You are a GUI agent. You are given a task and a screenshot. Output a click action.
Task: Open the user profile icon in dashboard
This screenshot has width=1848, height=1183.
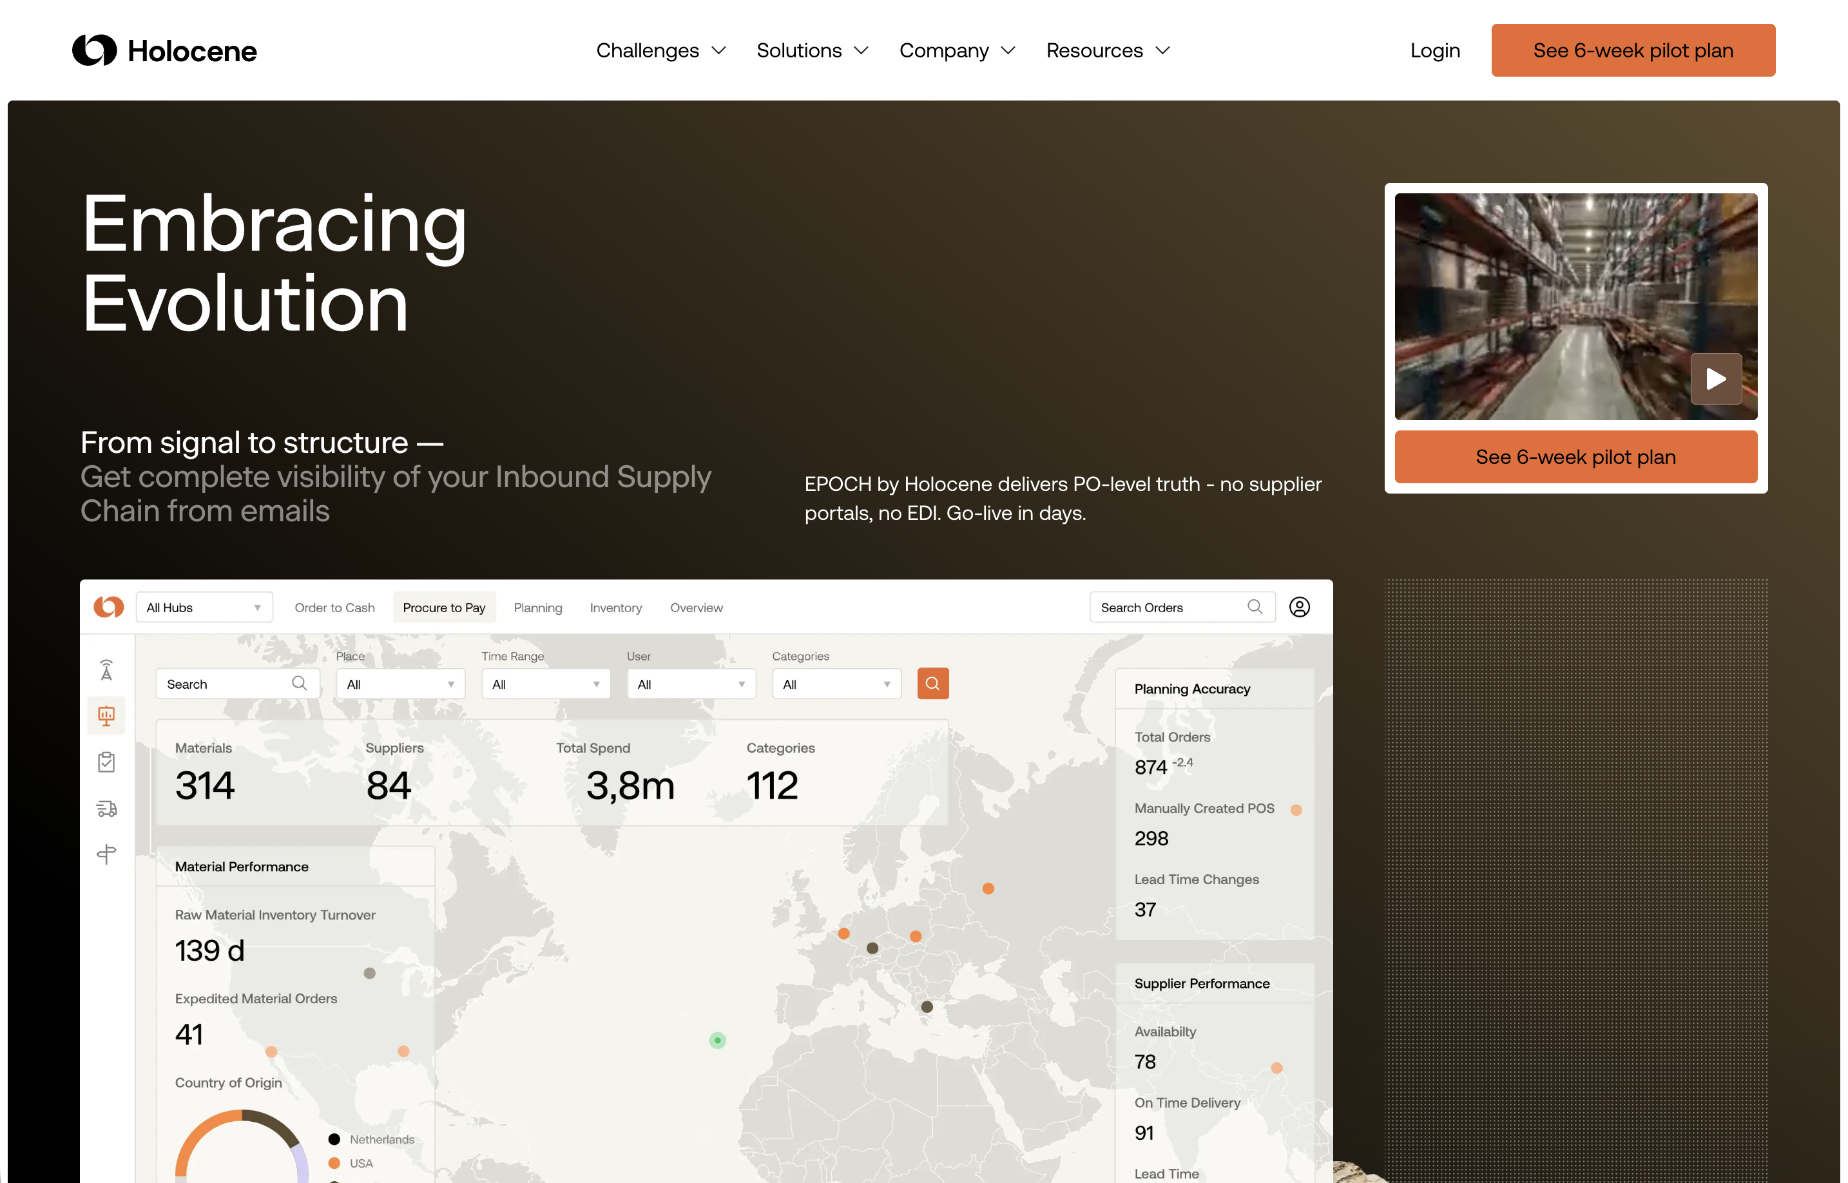click(x=1299, y=608)
